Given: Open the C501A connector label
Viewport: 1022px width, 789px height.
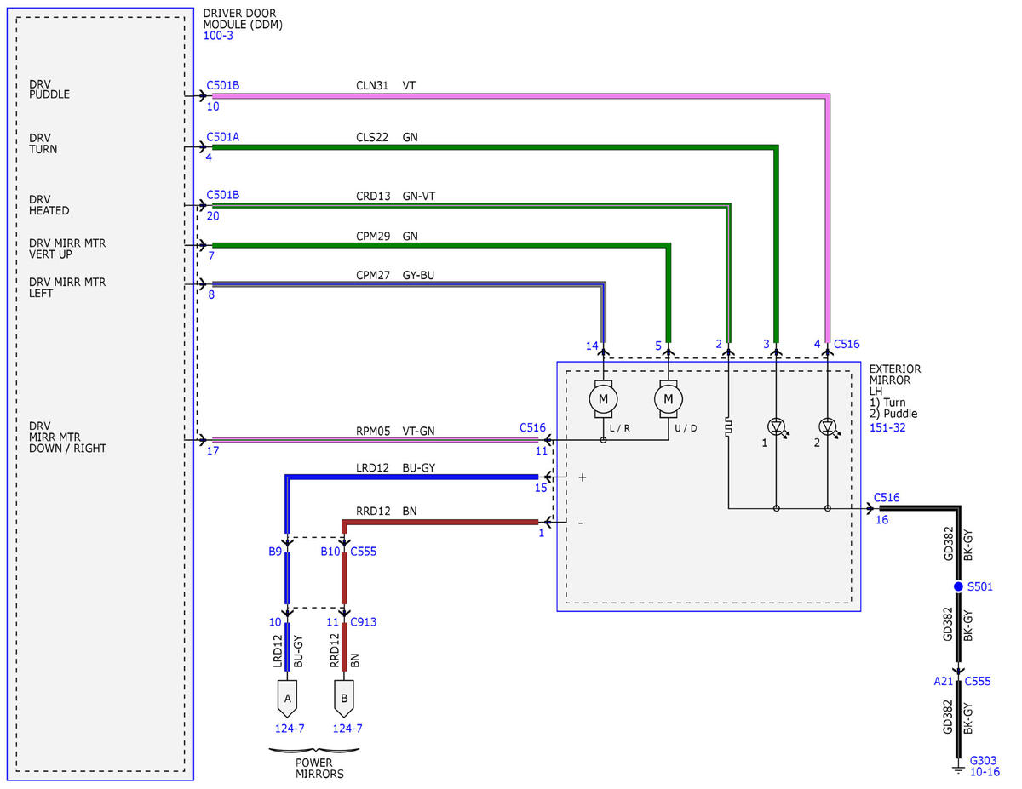Looking at the screenshot, I should (x=223, y=136).
